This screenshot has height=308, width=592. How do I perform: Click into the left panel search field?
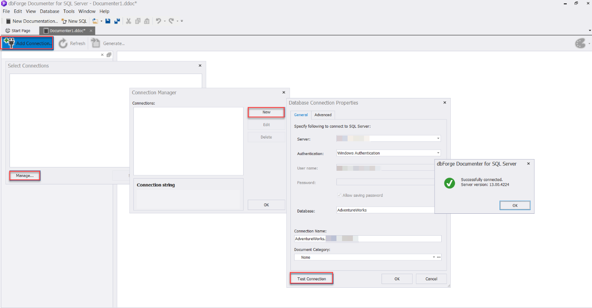coord(51,55)
